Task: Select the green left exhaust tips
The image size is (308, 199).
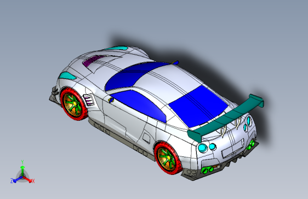Action: coord(208,170)
